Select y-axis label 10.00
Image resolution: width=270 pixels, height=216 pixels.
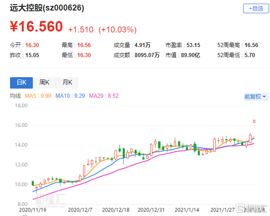pyautogui.click(x=21, y=184)
